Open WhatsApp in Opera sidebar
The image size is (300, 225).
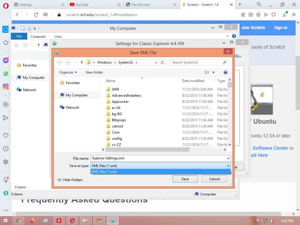tap(6, 74)
